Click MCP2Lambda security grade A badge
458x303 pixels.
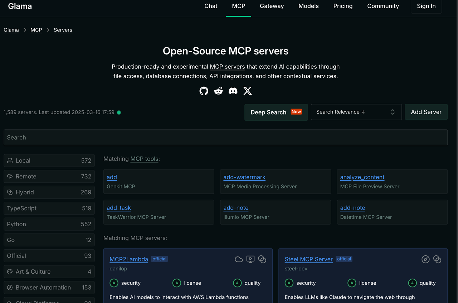(x=114, y=283)
